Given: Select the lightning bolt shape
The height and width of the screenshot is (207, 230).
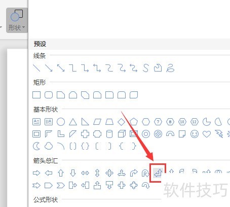Looking at the screenshot, I should 219,134.
